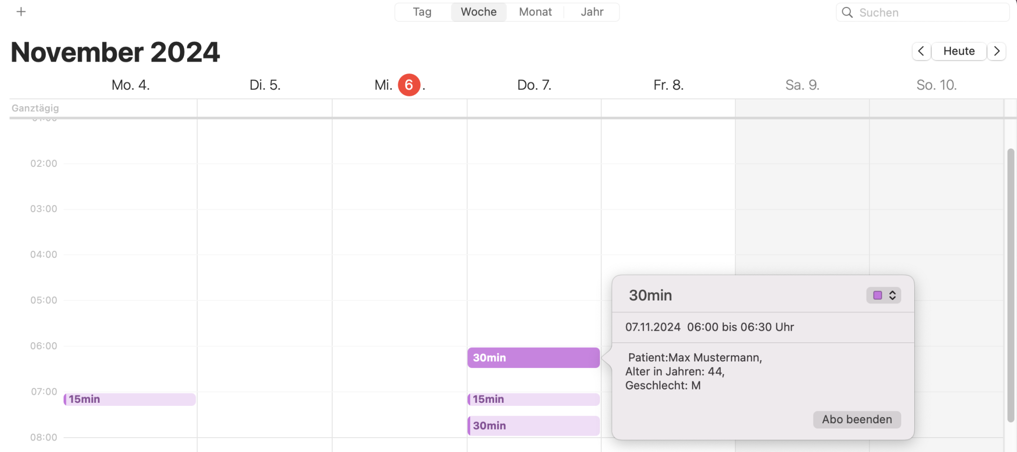Click the 03:00 time label
1017x452 pixels.
[44, 209]
